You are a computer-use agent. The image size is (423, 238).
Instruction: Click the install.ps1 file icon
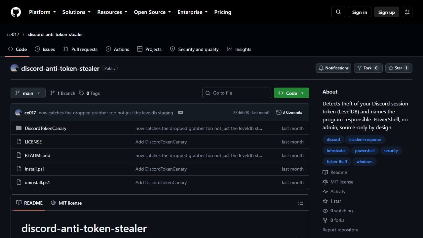[19, 169]
